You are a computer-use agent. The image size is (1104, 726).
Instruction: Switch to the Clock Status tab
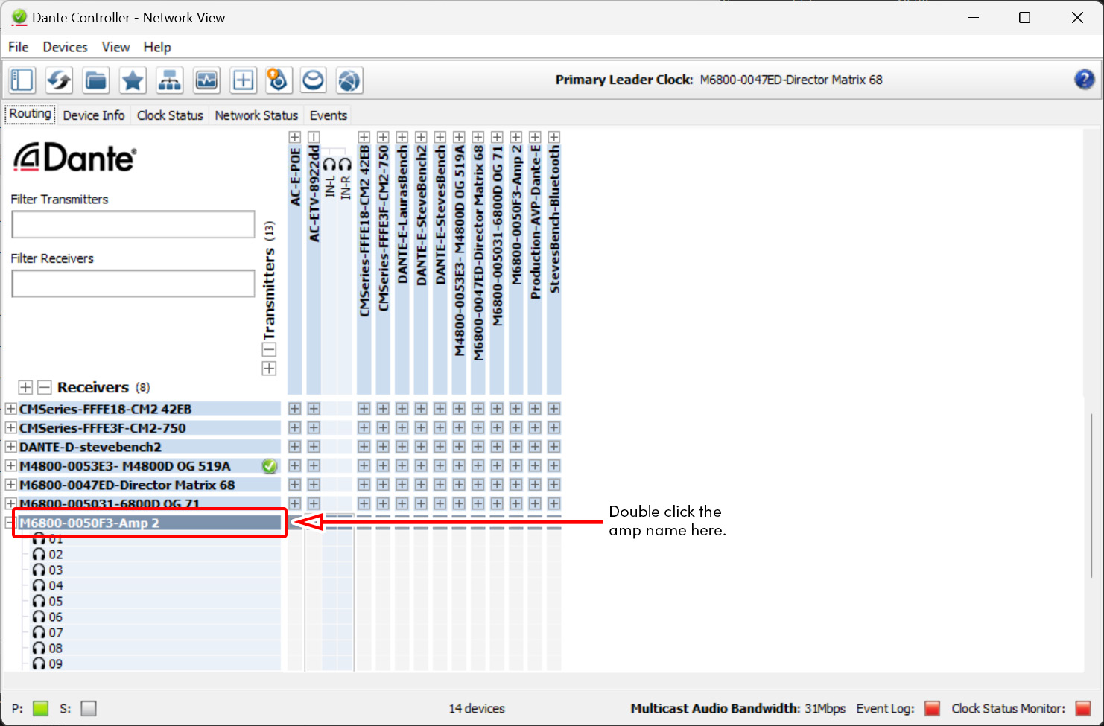[170, 115]
